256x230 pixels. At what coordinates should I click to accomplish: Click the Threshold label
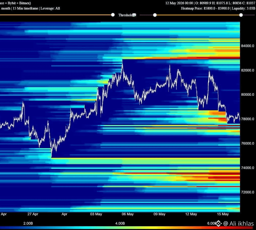pyautogui.click(x=125, y=15)
